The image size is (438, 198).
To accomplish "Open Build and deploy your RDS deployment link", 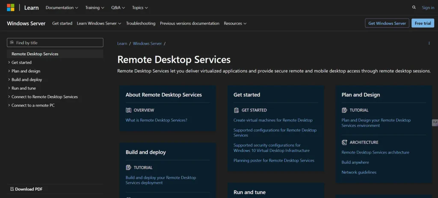I will (161, 180).
